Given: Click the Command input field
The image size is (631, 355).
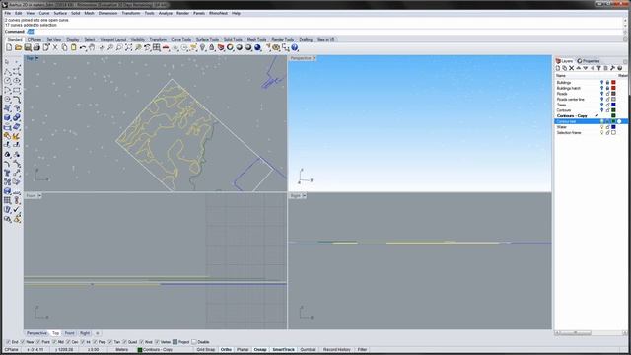Looking at the screenshot, I should point(324,32).
